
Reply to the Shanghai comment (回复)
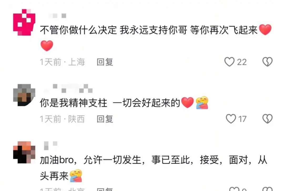pos(105,62)
